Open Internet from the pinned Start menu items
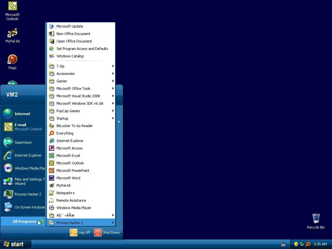 (23, 114)
